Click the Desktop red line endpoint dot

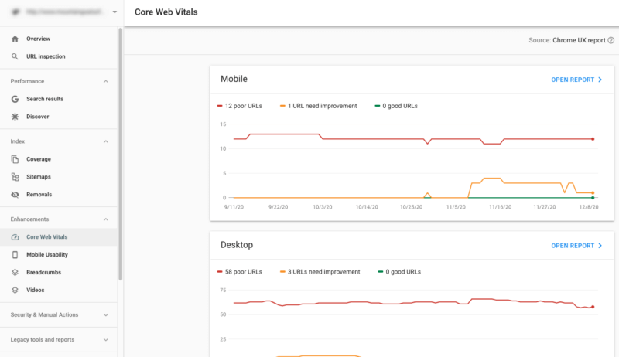click(x=593, y=307)
